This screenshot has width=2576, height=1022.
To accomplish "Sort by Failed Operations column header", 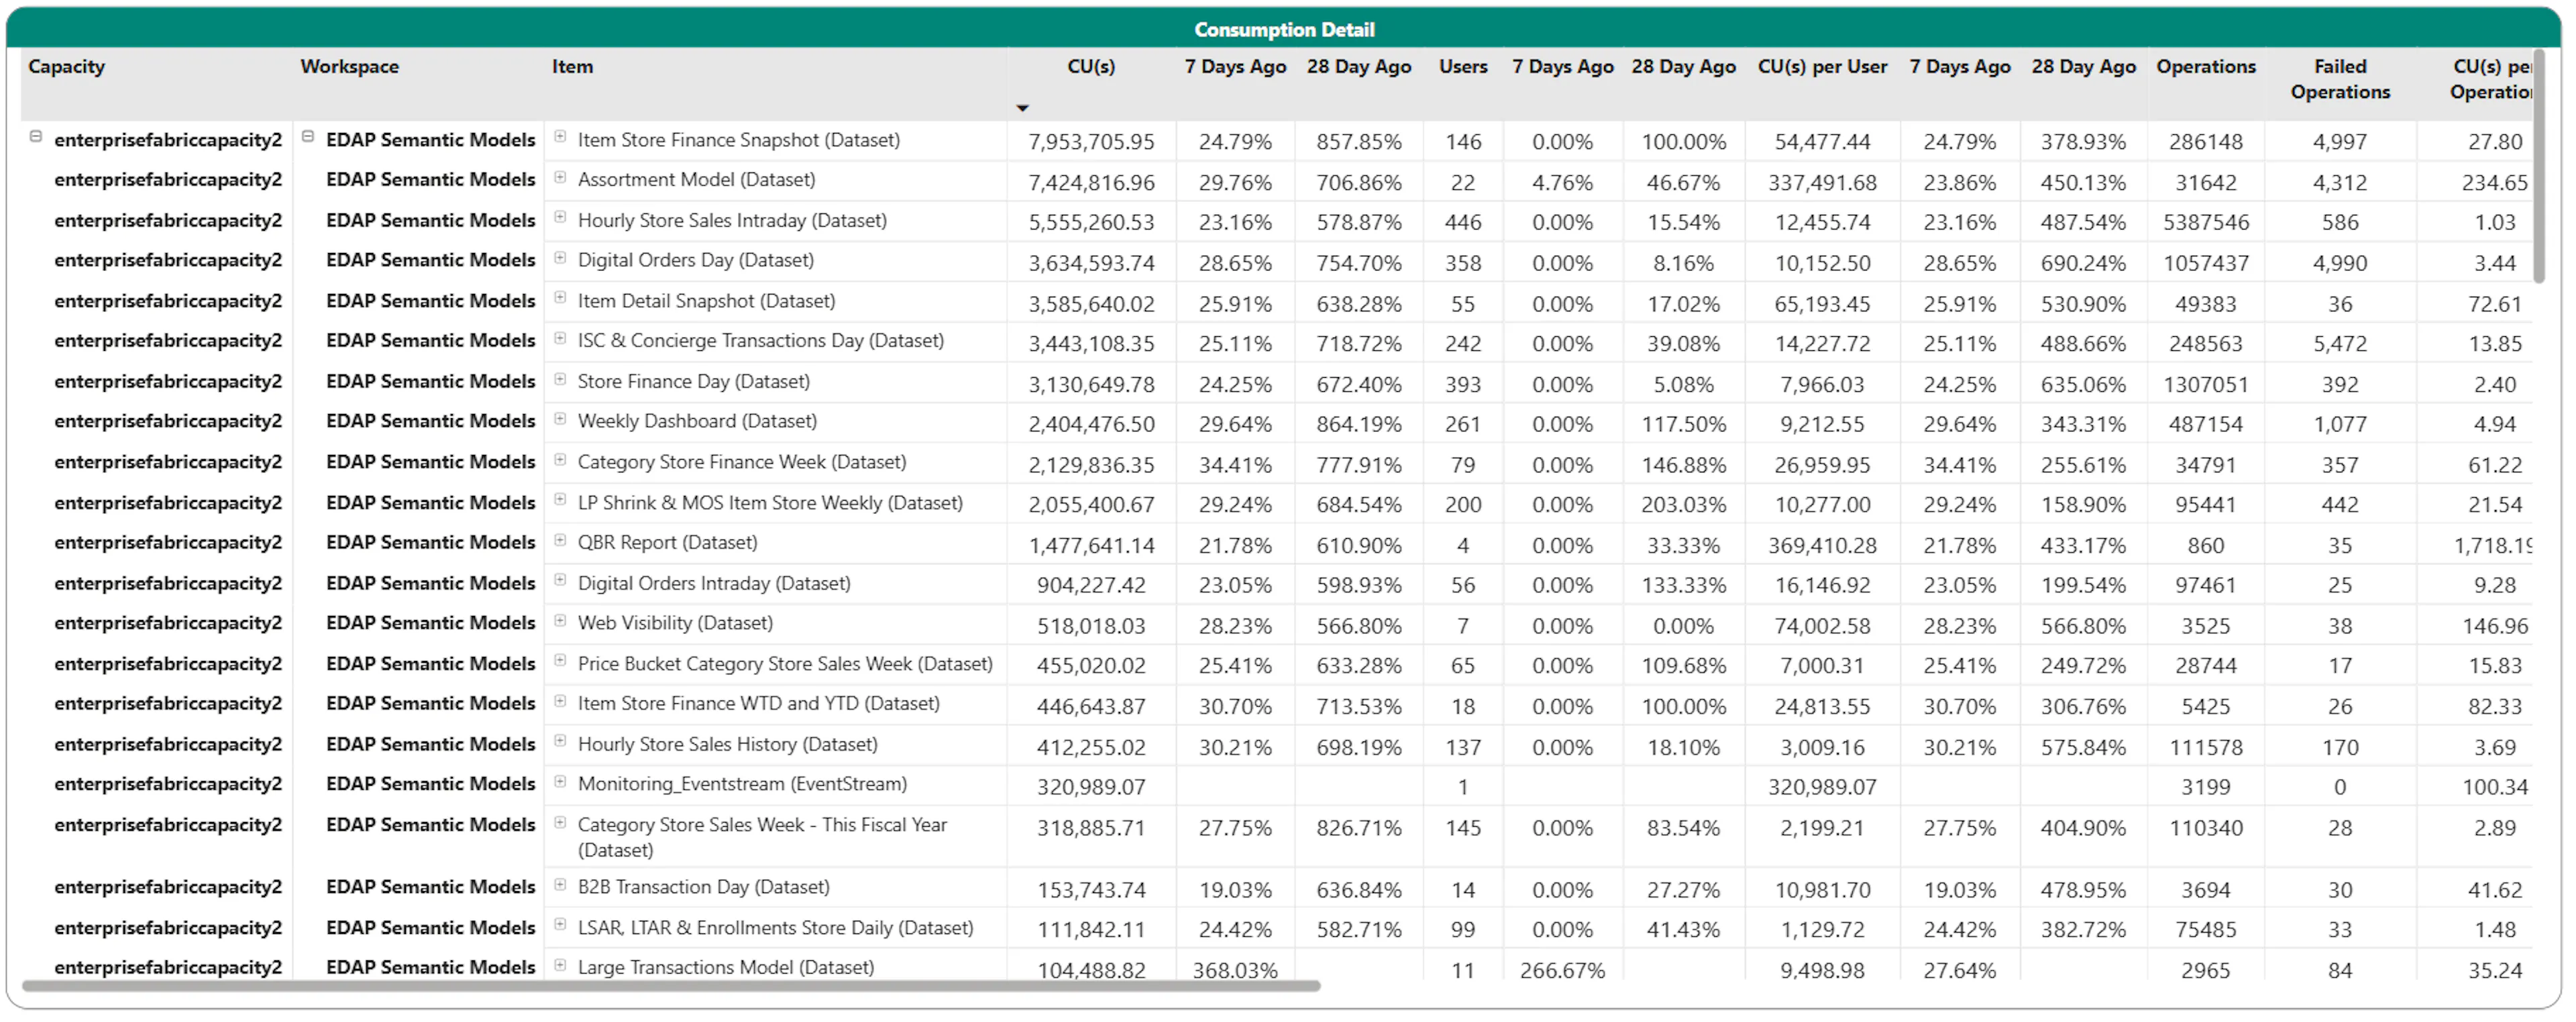I will (2339, 79).
